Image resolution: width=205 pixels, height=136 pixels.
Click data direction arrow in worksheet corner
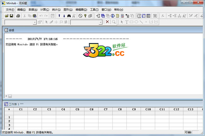pos(9,109)
